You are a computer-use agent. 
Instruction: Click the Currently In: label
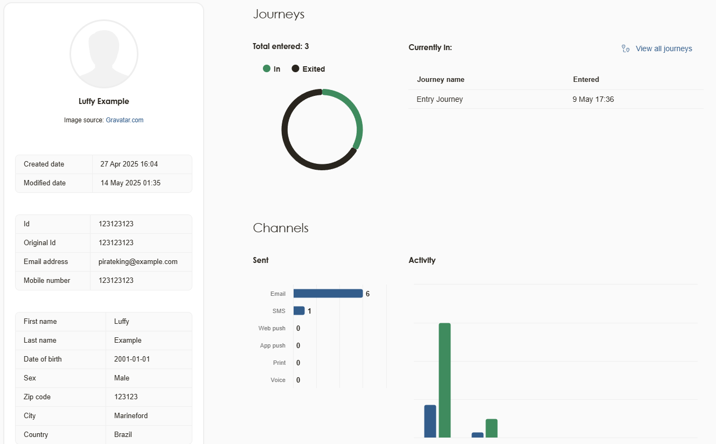430,47
